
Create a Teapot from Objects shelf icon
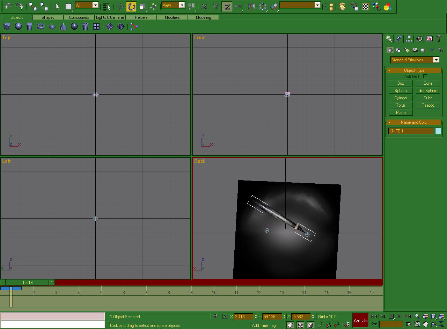(52, 26)
